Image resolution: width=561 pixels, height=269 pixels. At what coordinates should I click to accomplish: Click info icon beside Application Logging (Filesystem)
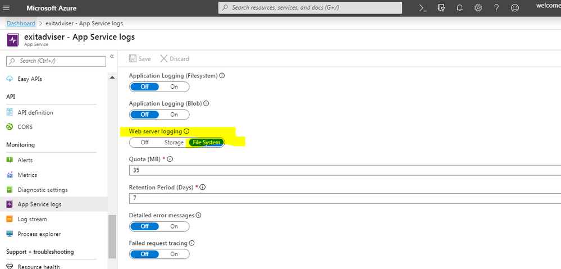click(x=222, y=76)
